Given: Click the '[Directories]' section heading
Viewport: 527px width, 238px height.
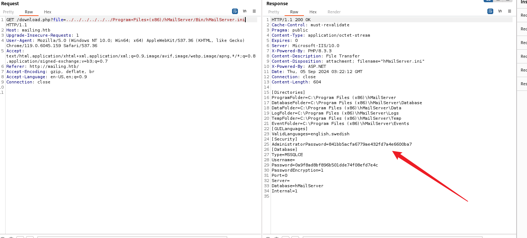Looking at the screenshot, I should click(288, 92).
